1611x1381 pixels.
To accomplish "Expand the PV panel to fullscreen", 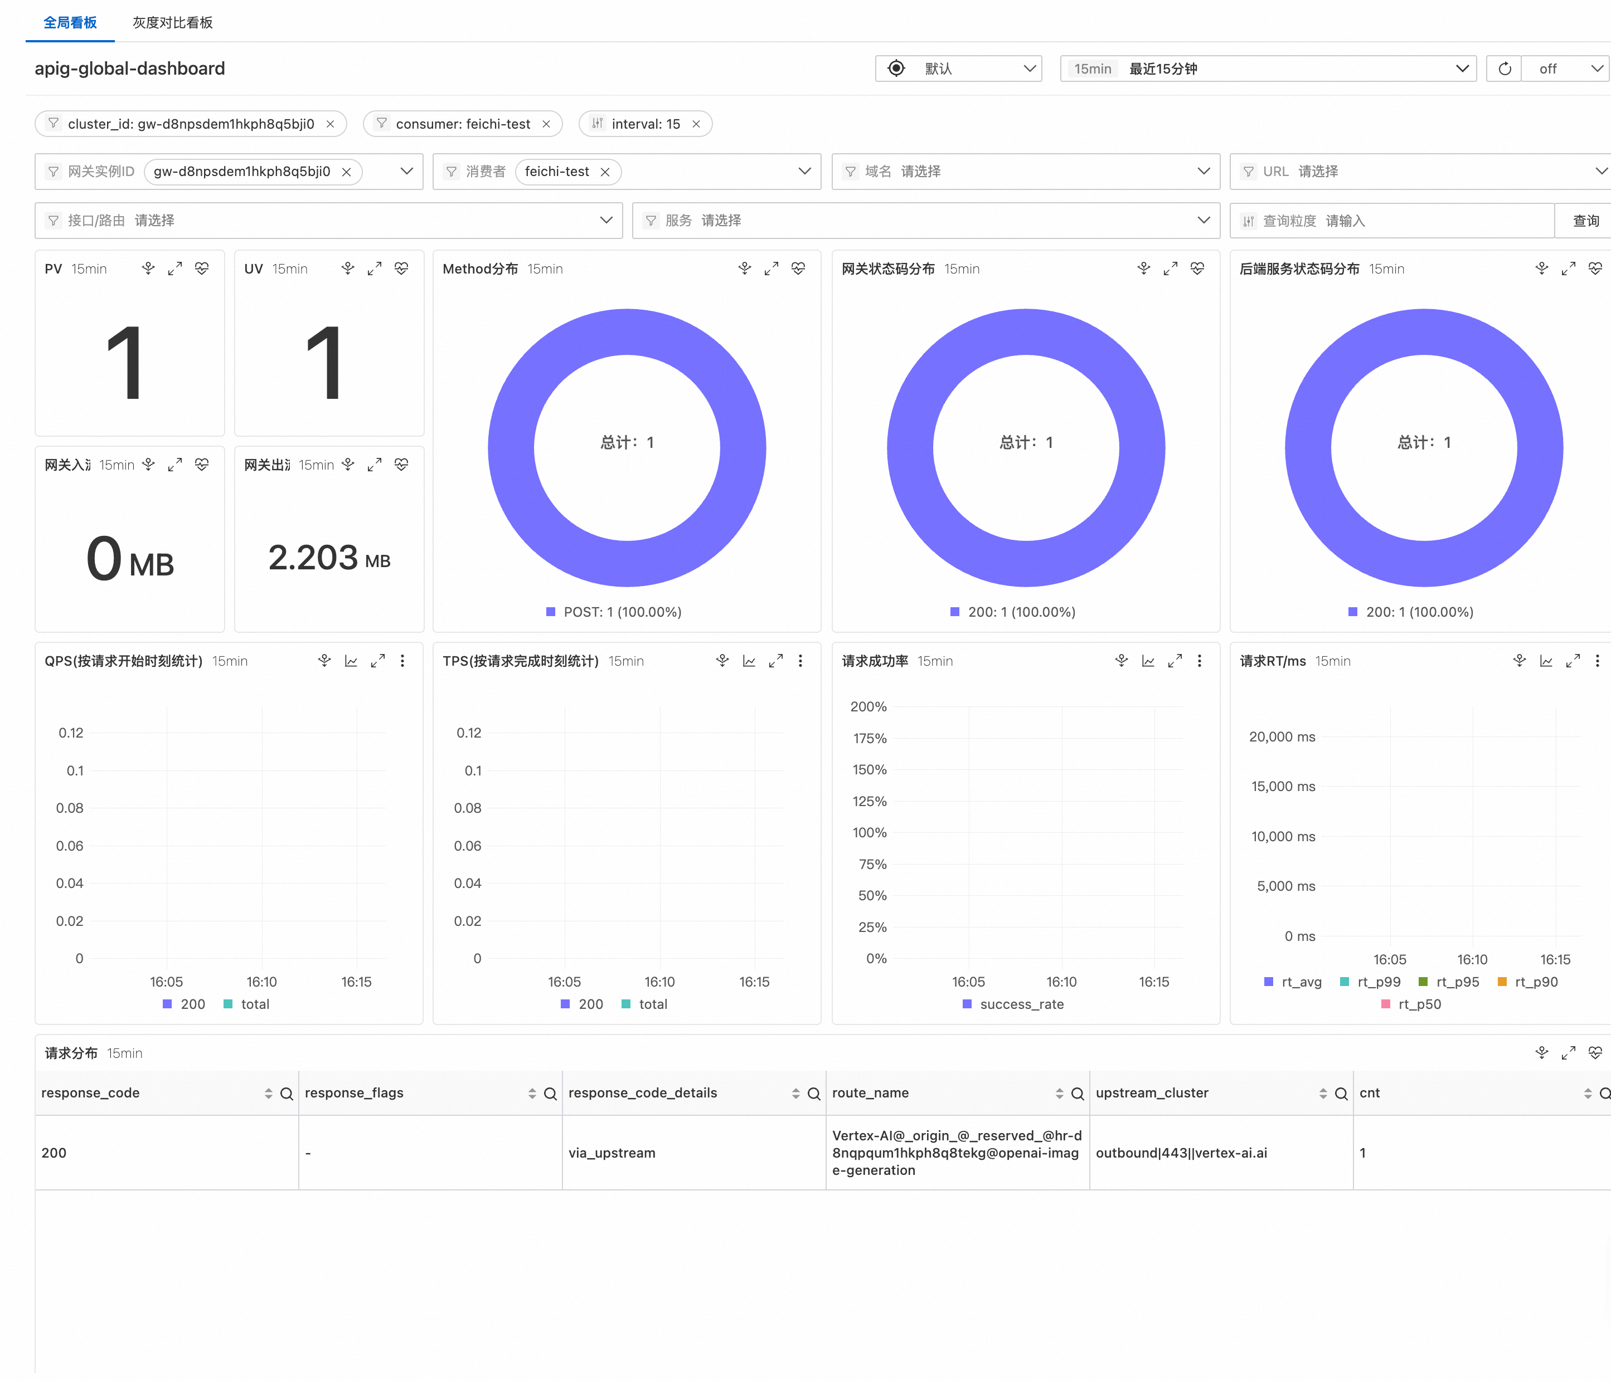I will [x=175, y=268].
